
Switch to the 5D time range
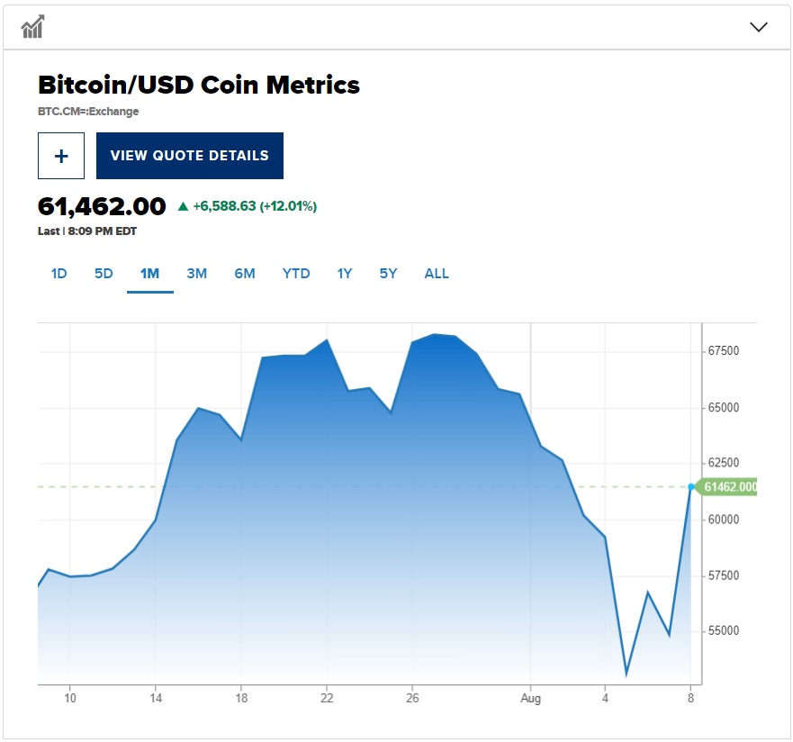tap(104, 274)
